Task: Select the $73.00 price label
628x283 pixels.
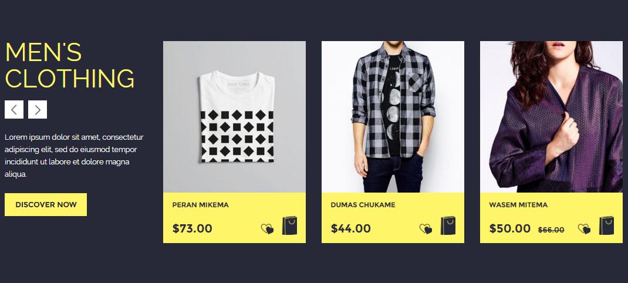Action: 193,228
